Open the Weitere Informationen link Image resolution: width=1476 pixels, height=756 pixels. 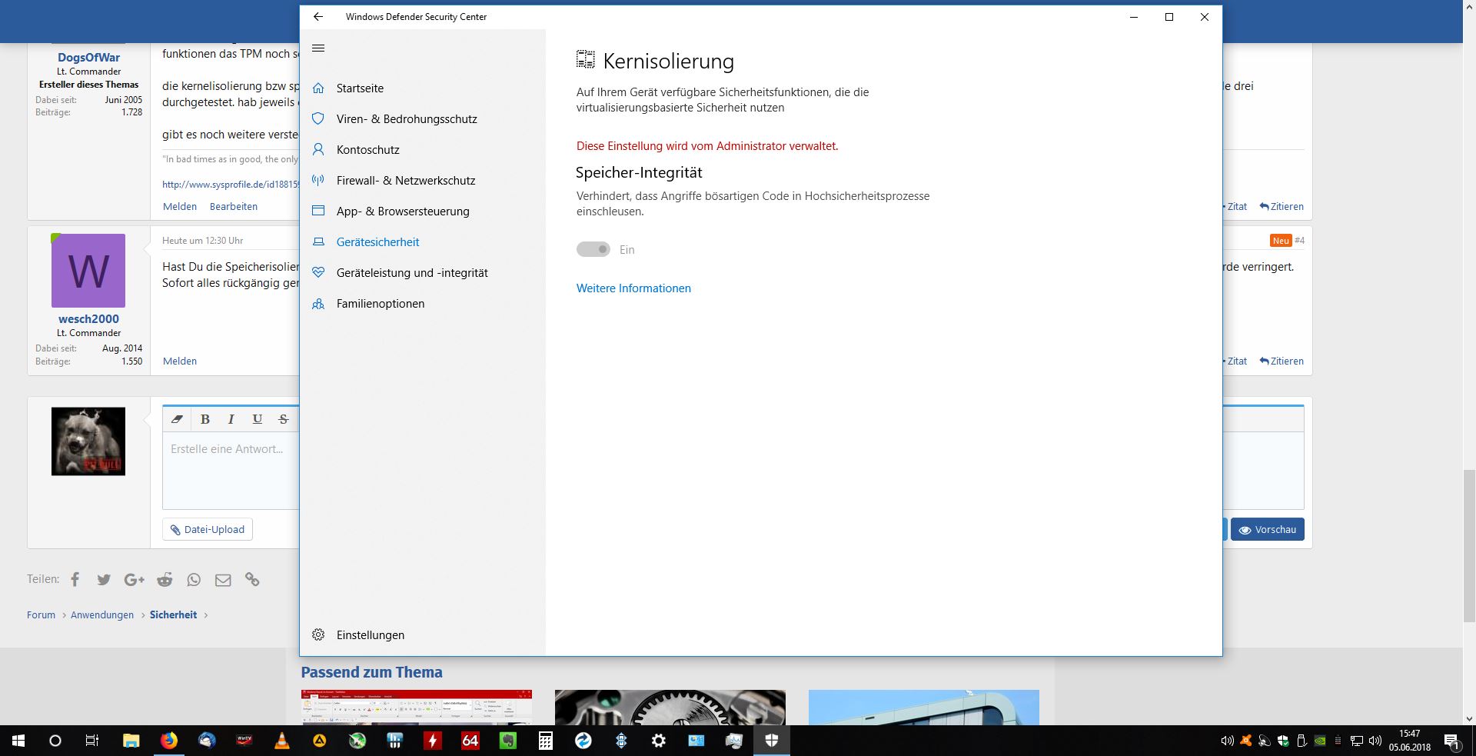point(633,288)
